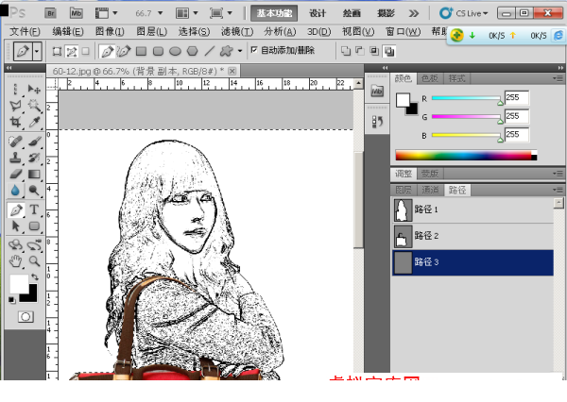Viewport: 567px width, 402px height.
Task: Select the Eyedropper tool
Action: (x=34, y=122)
